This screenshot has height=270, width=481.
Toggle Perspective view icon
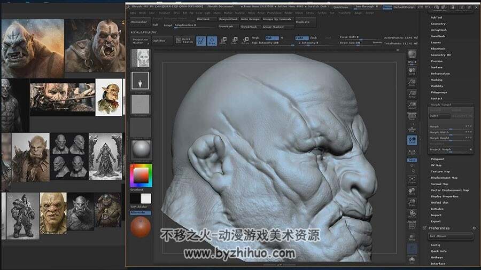[412, 116]
